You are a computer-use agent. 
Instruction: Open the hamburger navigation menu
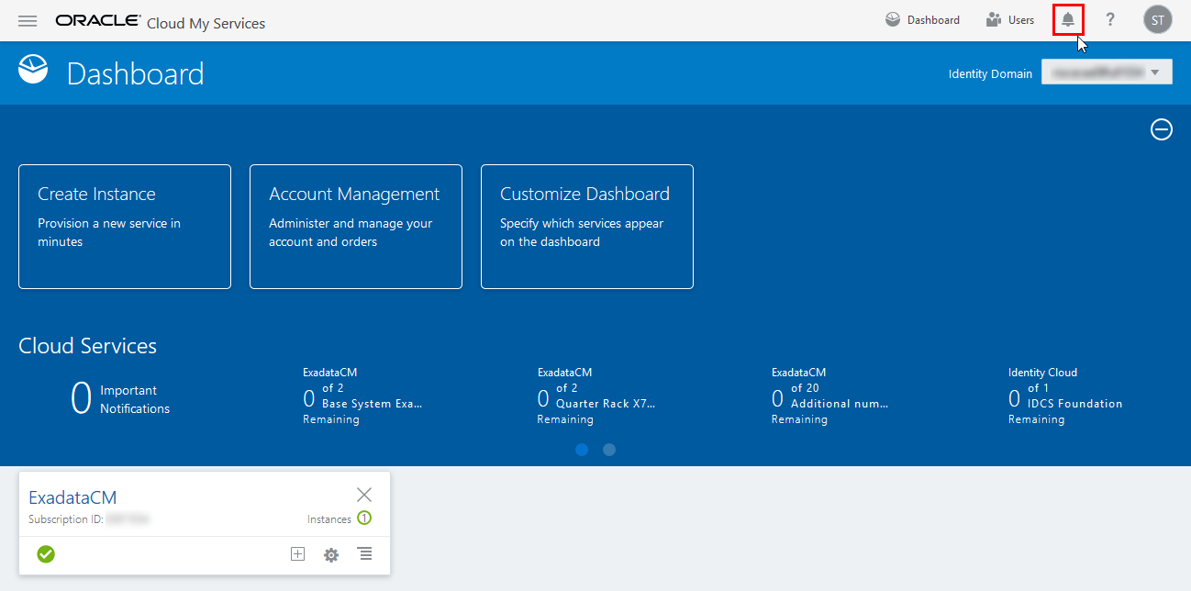coord(28,20)
